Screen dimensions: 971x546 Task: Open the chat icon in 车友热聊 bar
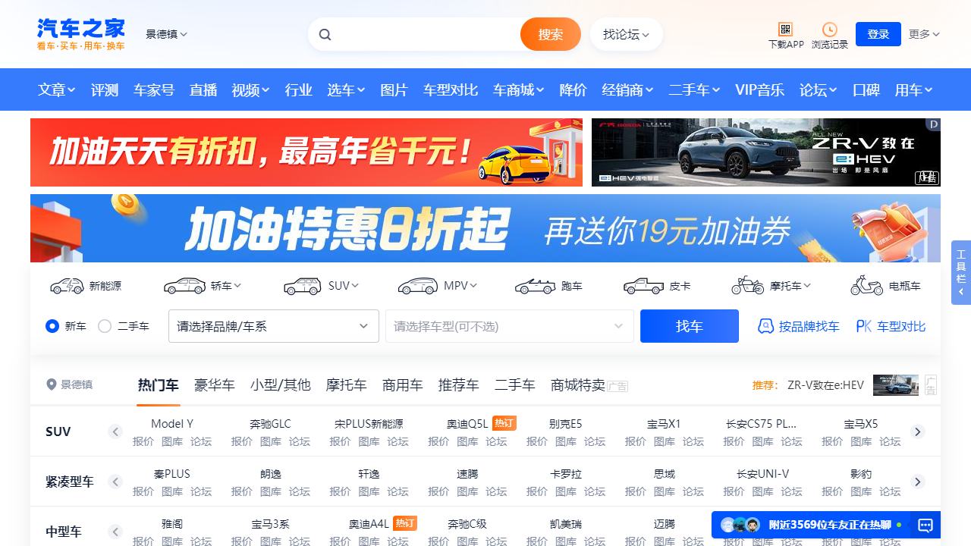(x=925, y=525)
